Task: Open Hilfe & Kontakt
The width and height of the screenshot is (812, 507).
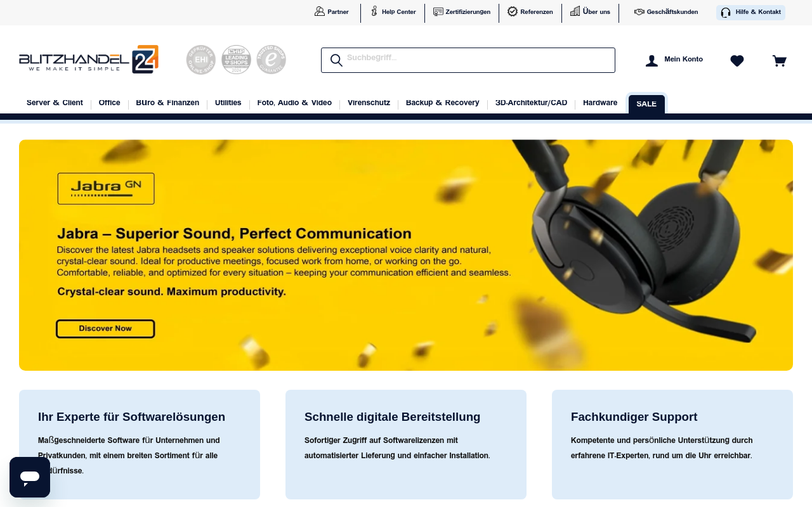Action: coord(750,13)
